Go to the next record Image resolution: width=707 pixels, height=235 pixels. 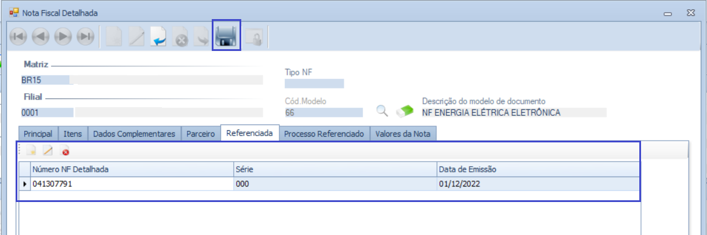point(63,36)
